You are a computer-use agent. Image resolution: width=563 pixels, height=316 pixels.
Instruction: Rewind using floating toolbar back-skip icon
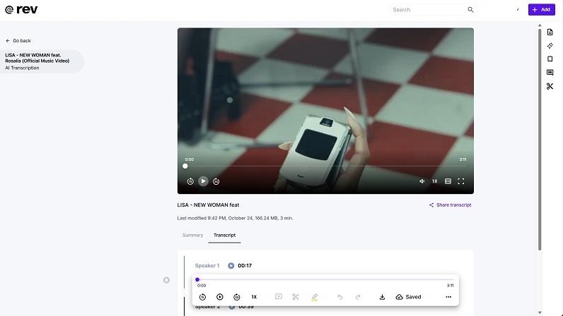(202, 297)
